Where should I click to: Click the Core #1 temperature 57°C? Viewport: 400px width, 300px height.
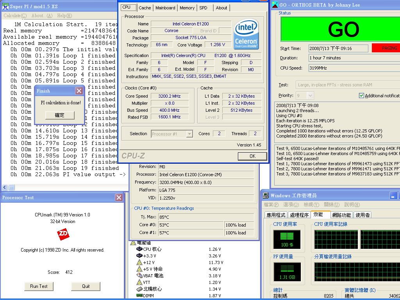(x=191, y=233)
